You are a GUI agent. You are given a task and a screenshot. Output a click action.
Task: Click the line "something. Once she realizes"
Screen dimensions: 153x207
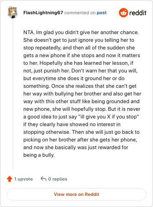(x=80, y=86)
